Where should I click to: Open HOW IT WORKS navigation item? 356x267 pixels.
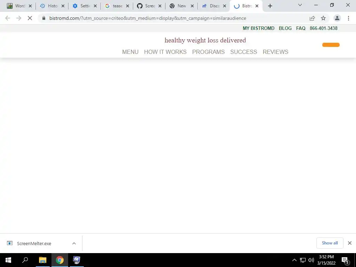[x=165, y=52]
